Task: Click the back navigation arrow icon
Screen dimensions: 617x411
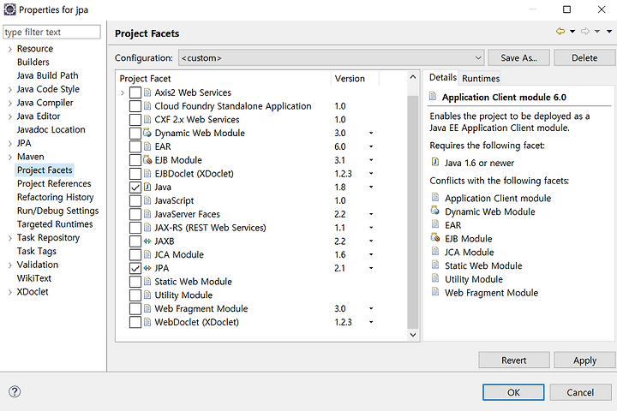Action: 560,31
